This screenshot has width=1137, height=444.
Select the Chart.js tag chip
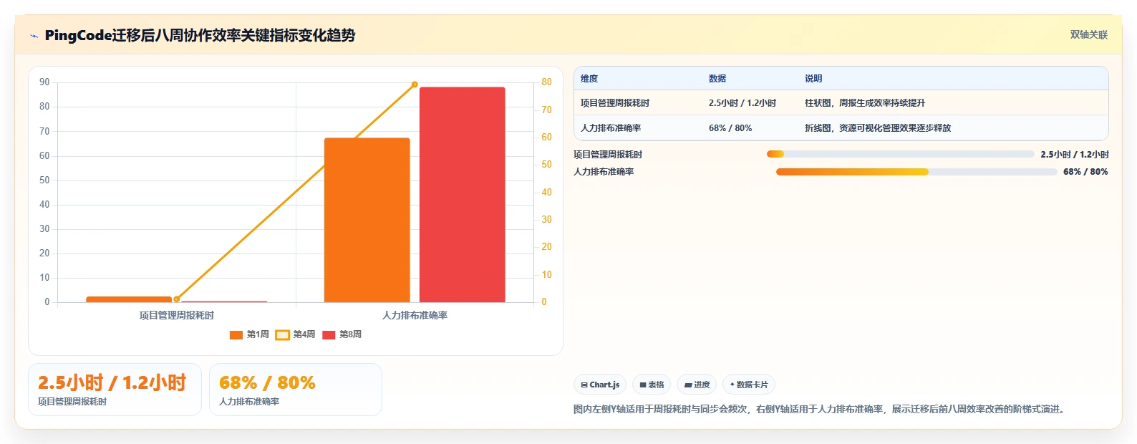click(600, 385)
